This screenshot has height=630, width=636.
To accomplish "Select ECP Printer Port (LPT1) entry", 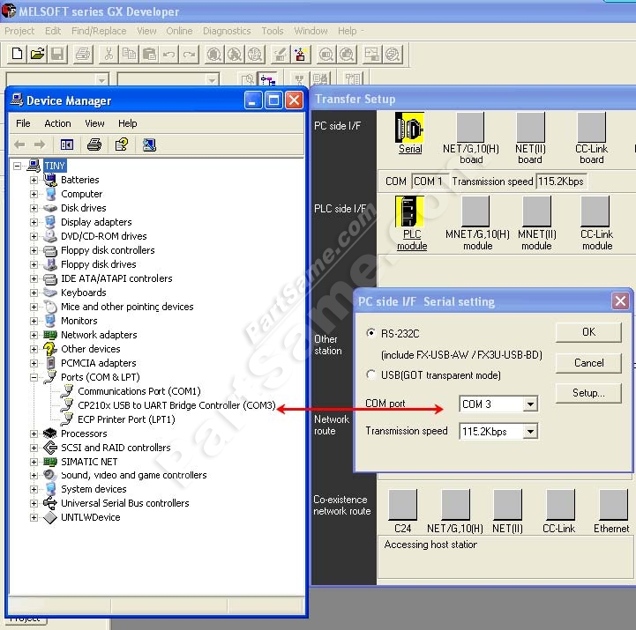I will coord(126,419).
